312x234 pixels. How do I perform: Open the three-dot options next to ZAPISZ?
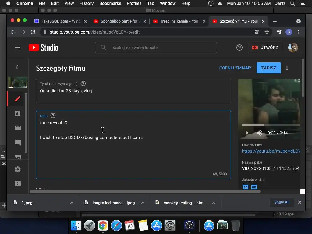(287, 68)
